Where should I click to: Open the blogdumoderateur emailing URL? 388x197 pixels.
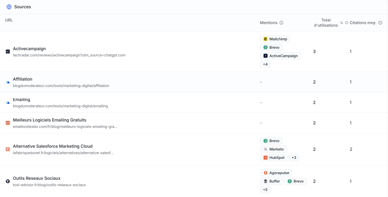click(x=60, y=106)
